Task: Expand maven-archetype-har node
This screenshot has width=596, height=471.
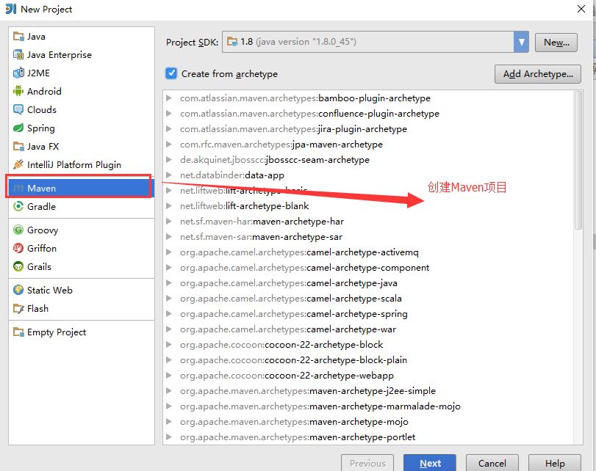Action: (x=169, y=222)
